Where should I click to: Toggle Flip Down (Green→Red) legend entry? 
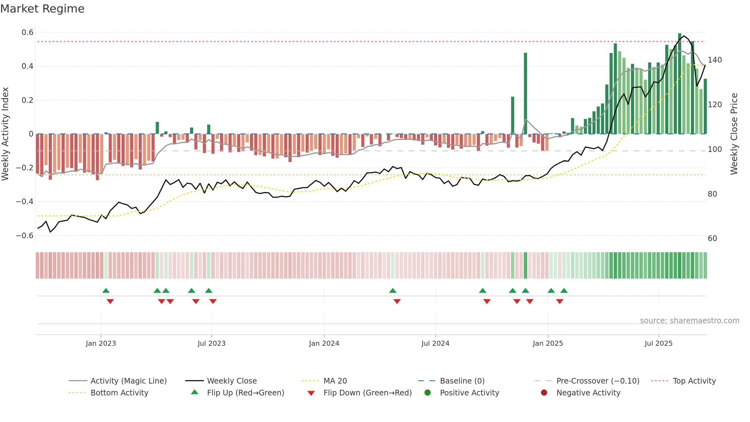pos(359,393)
